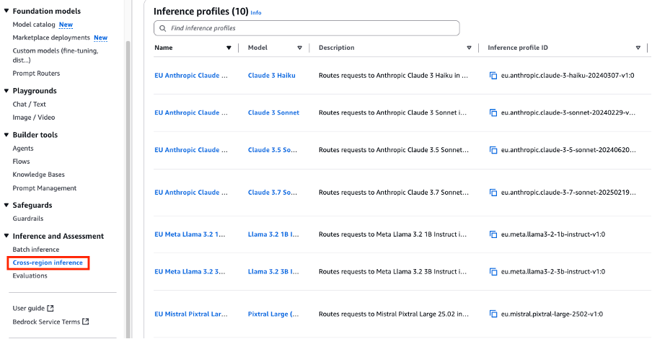Click the search magnifier icon in the search box
The width and height of the screenshot is (652, 339).
click(x=162, y=28)
